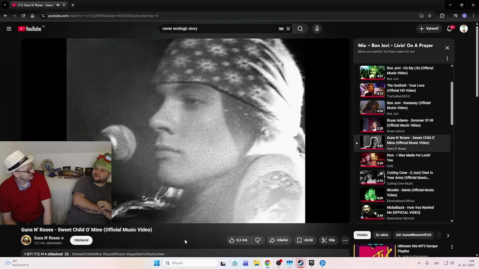479x269 pixels.
Task: View site information icon in address bar
Action: pyautogui.click(x=43, y=16)
